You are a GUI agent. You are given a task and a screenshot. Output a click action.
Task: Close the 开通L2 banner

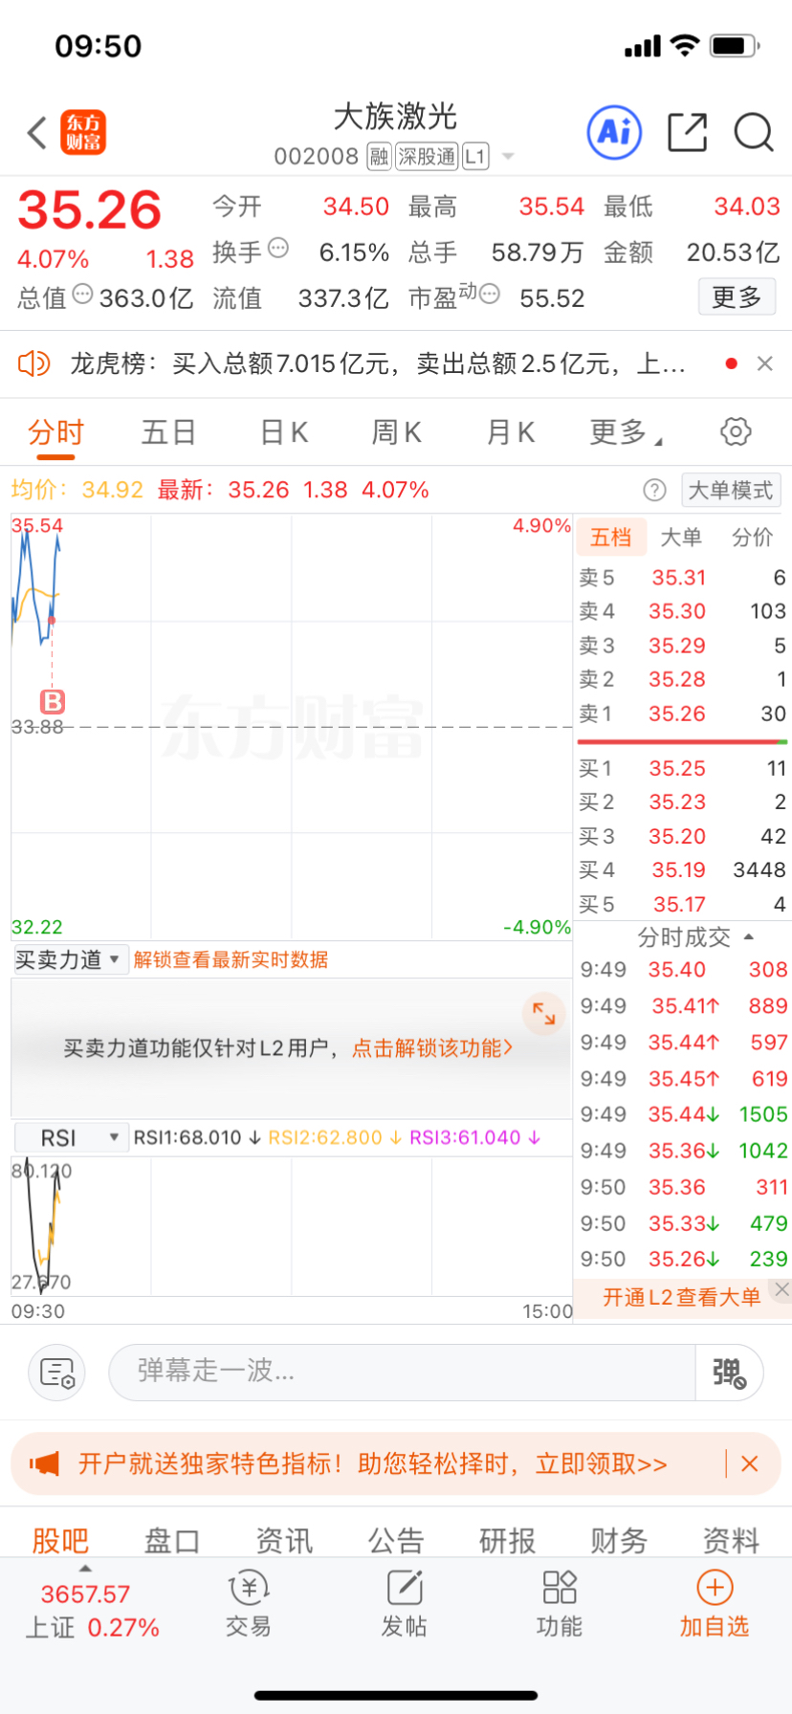pyautogui.click(x=781, y=1289)
